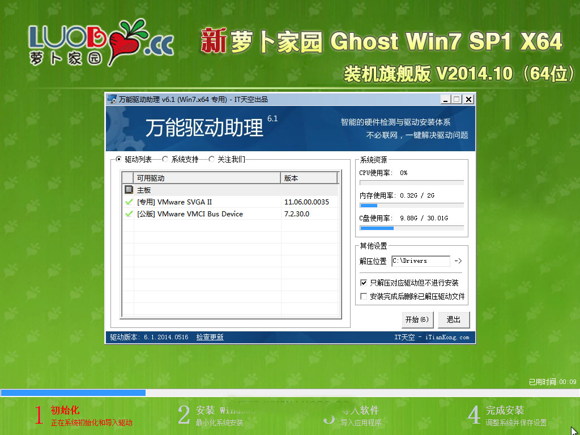Click the driver assistant icon in the title bar
Viewport: 580px width, 435px height.
[x=112, y=99]
